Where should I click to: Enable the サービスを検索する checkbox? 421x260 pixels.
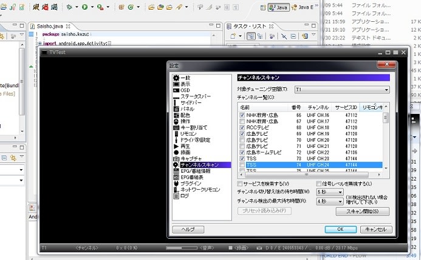click(x=242, y=184)
